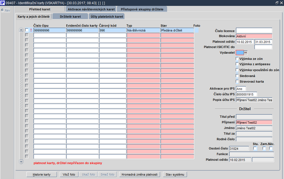Click Čárový kód cell 996
The height and width of the screenshot is (179, 284).
point(112,30)
